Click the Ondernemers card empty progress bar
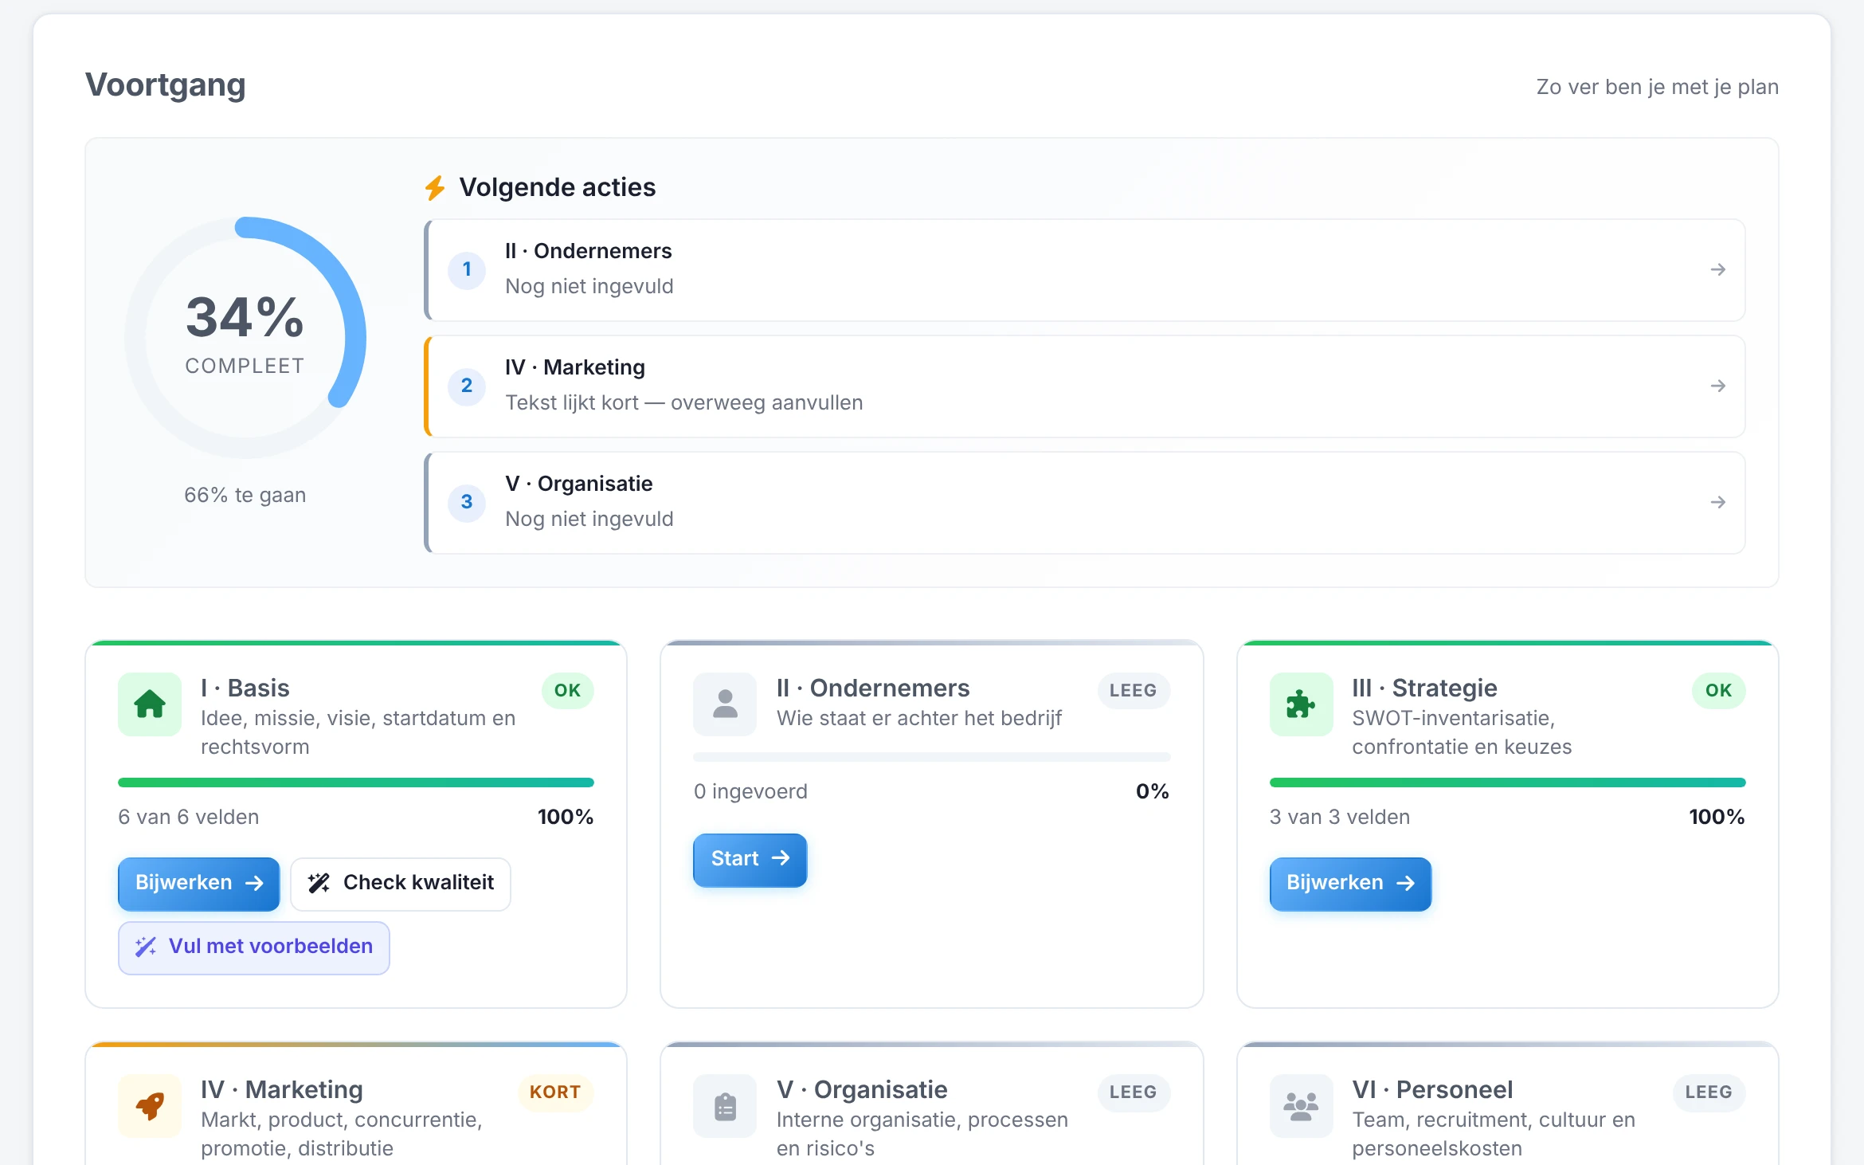Viewport: 1864px width, 1165px height. 931,757
